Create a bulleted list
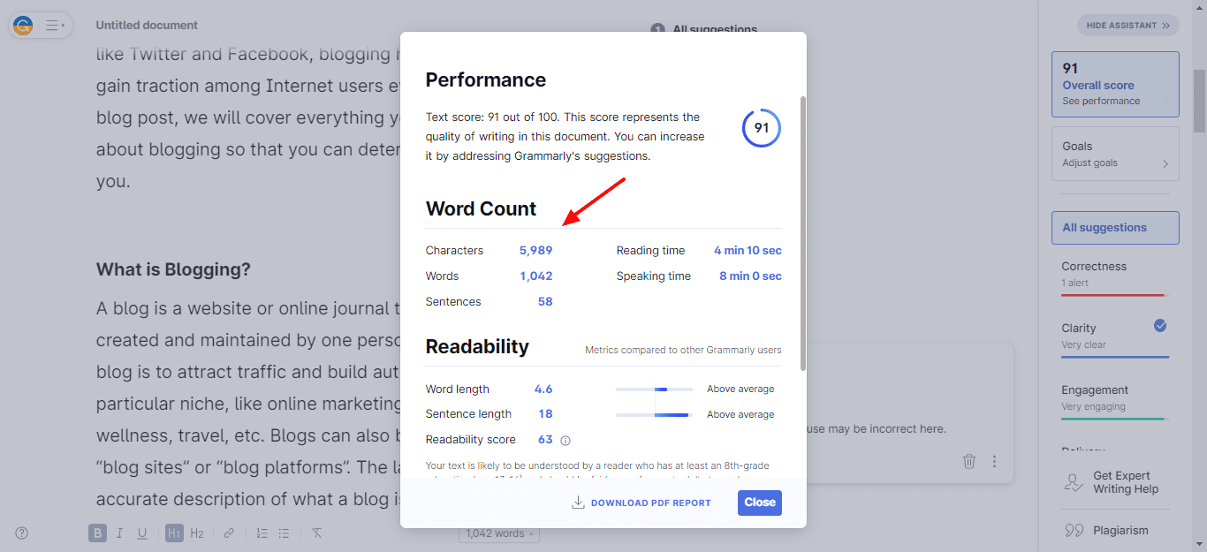Viewport: 1207px width, 552px height. pyautogui.click(x=284, y=533)
